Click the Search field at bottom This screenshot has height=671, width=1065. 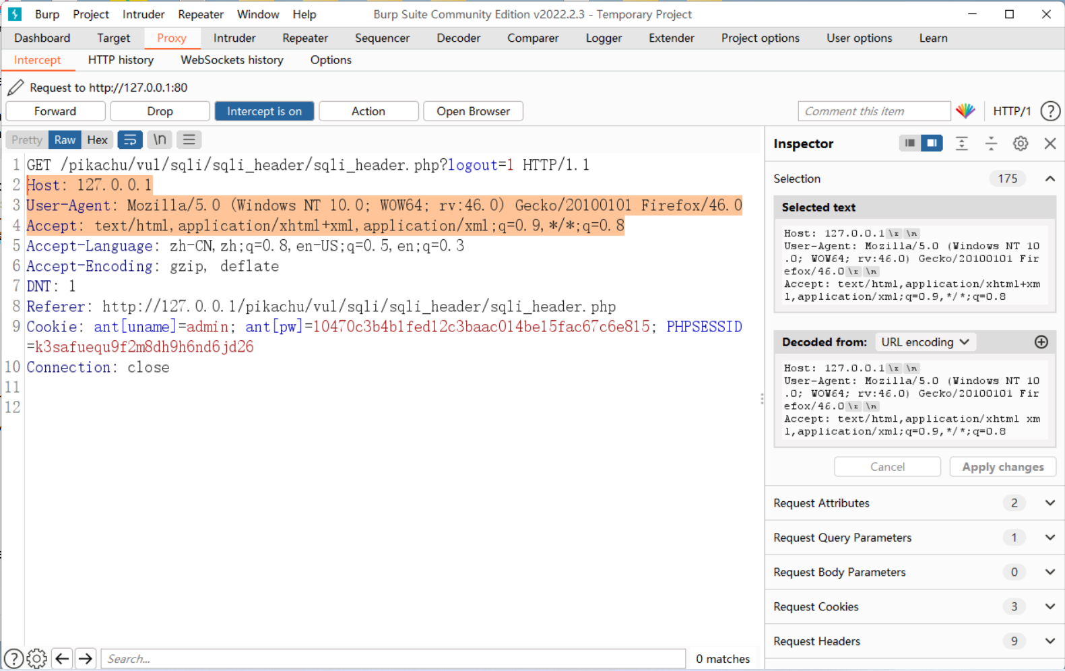coord(393,659)
